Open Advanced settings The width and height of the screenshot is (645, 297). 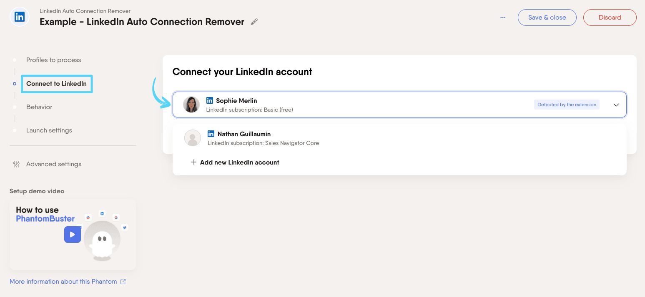tap(54, 164)
